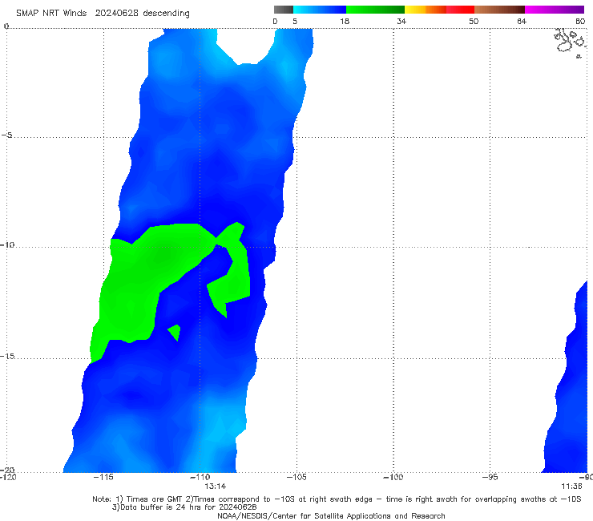Click the magenta-purple segment of the color bar

click(555, 10)
